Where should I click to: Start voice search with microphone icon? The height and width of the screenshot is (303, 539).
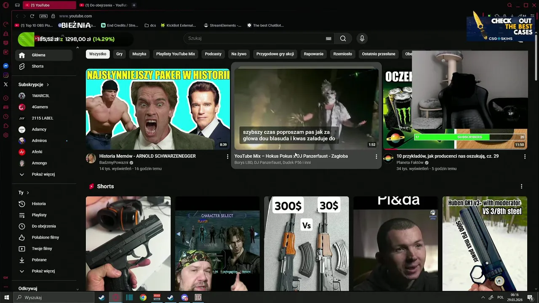click(x=362, y=38)
